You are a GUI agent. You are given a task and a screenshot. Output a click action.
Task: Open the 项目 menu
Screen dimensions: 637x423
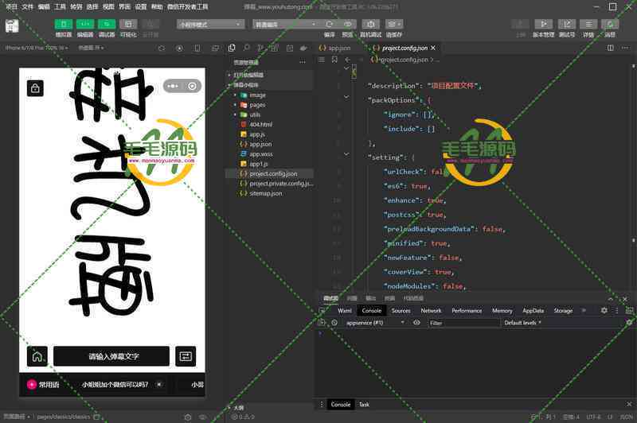click(11, 7)
